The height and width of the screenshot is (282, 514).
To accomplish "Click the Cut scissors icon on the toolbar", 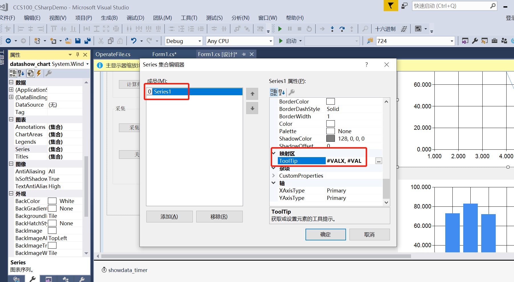I will point(101,40).
